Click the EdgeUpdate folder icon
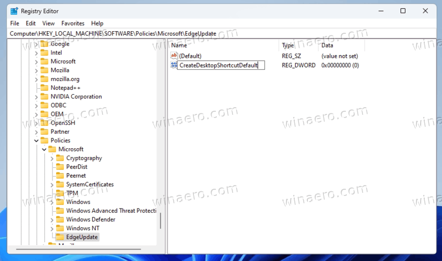Image resolution: width=442 pixels, height=261 pixels. pyautogui.click(x=60, y=237)
